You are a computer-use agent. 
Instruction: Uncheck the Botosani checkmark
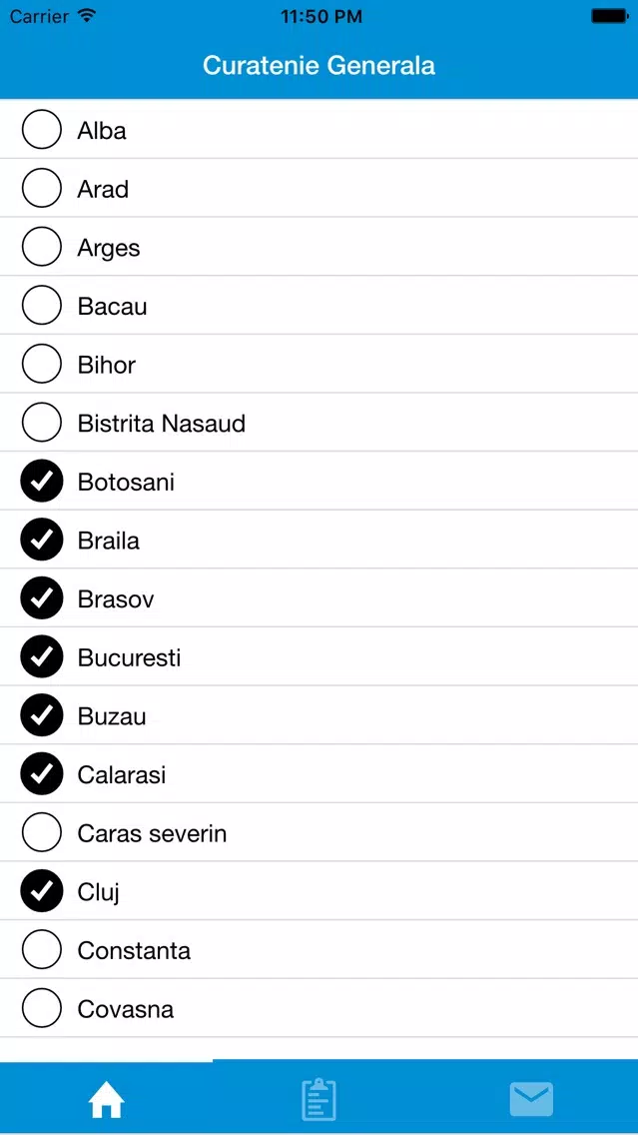(42, 482)
